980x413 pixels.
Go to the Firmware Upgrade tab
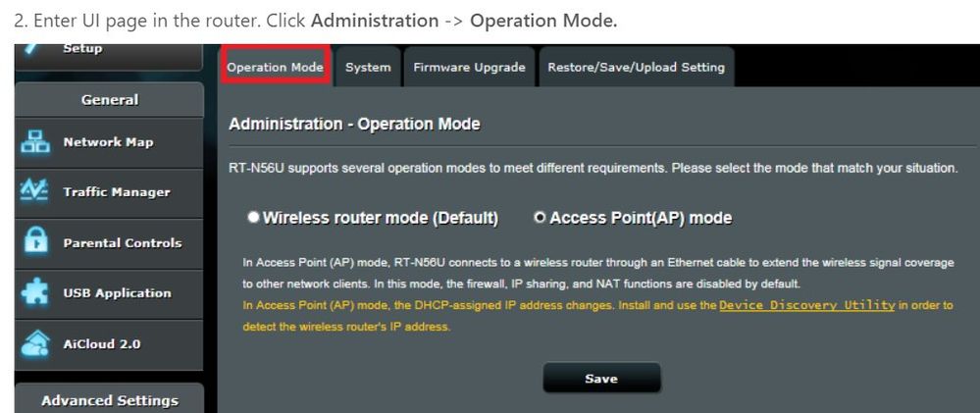coord(469,67)
